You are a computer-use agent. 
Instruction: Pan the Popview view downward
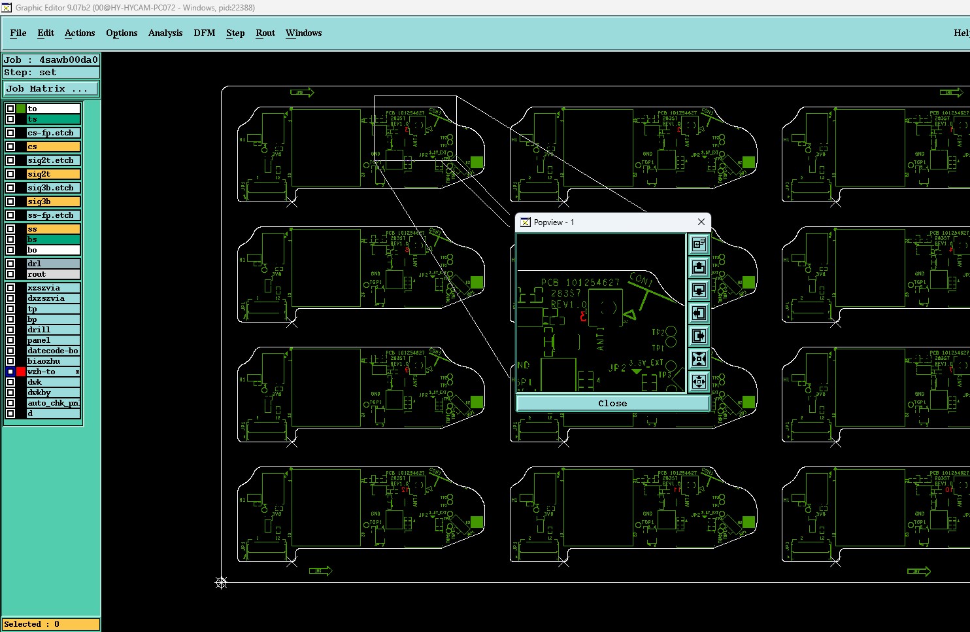[699, 290]
